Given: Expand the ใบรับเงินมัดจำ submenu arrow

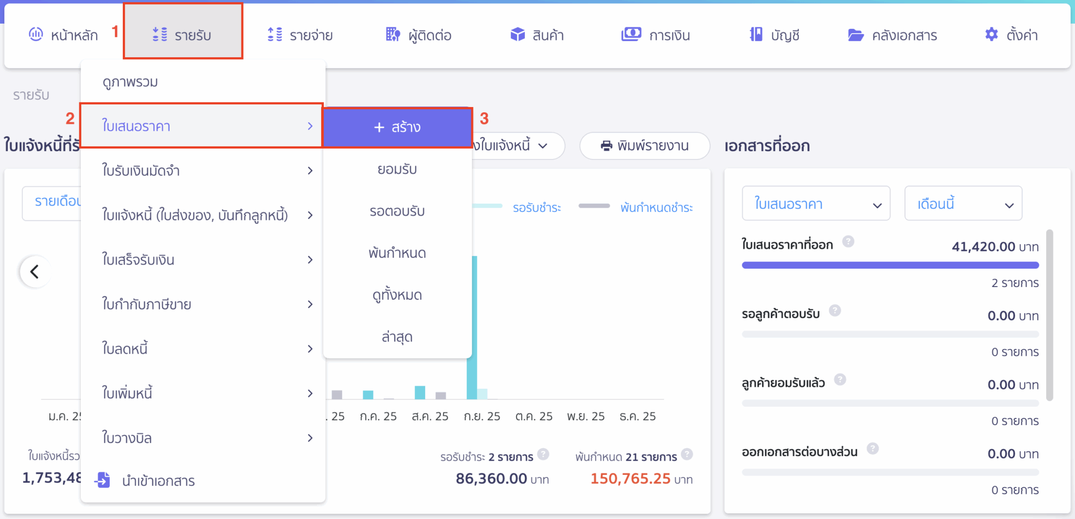Looking at the screenshot, I should (310, 171).
